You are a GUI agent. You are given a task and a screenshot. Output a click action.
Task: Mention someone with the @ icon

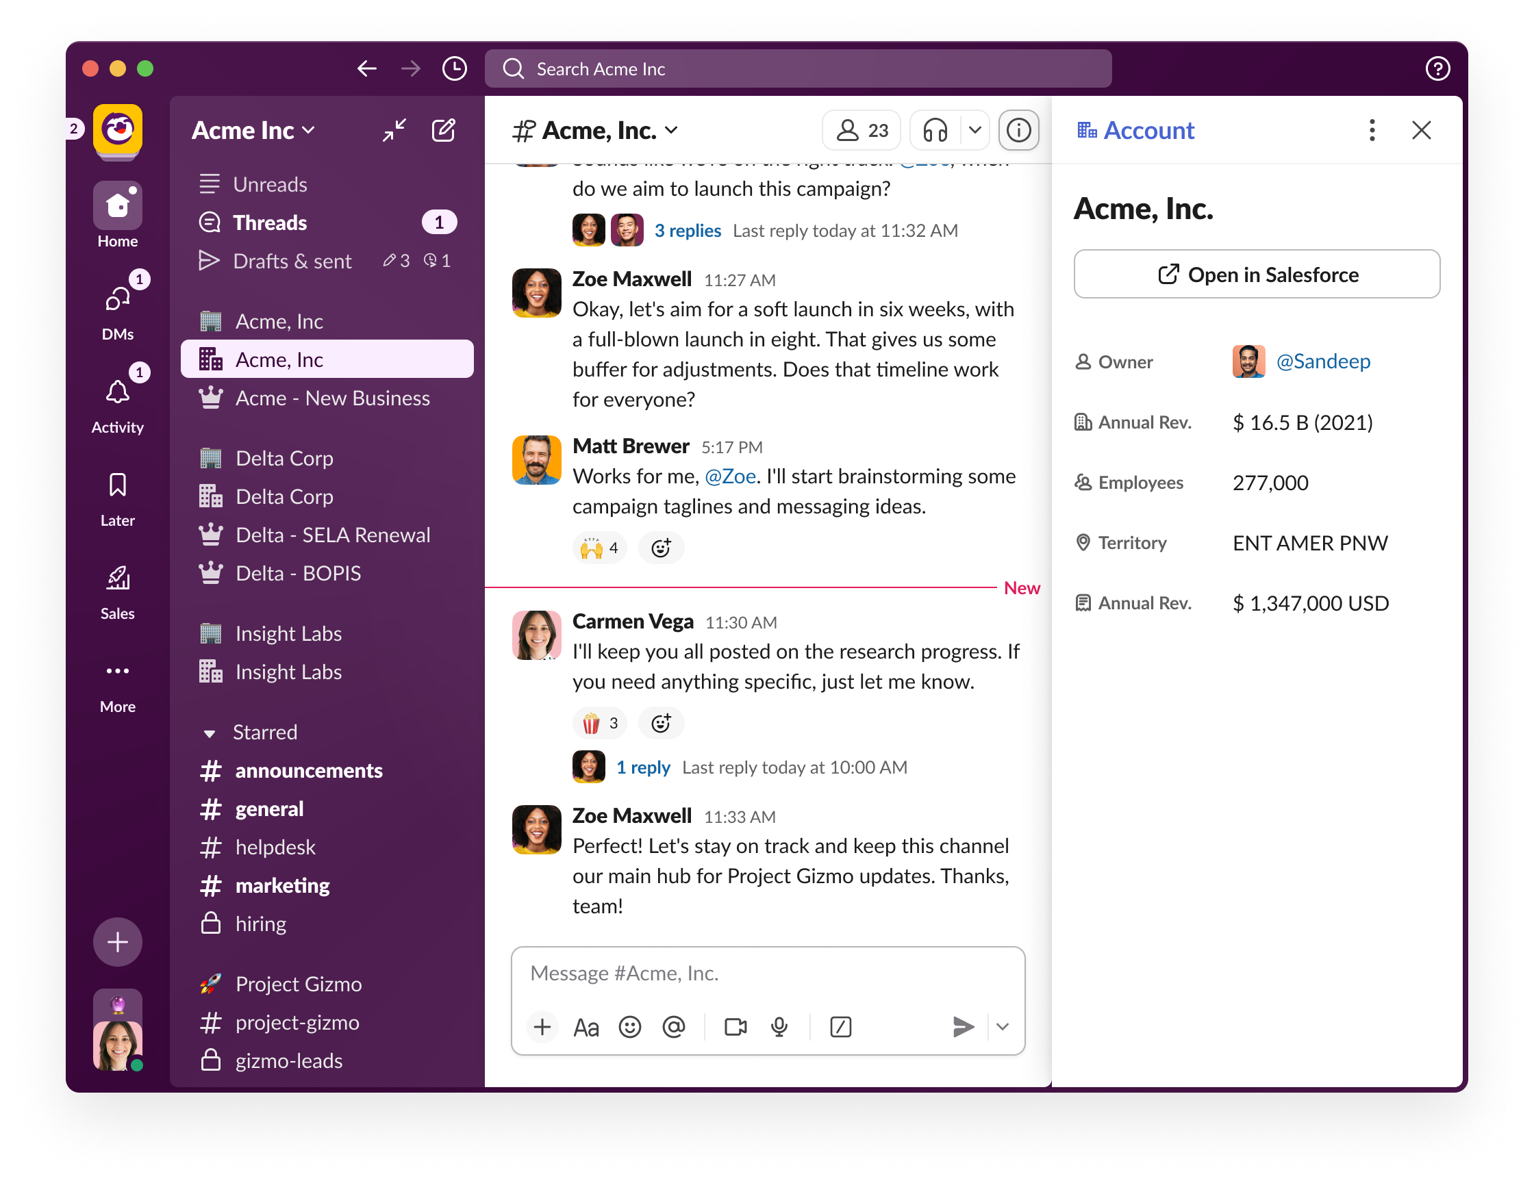click(x=674, y=1027)
